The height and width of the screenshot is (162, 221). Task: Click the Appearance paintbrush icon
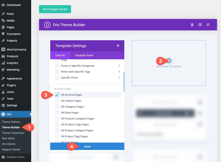coord(3,78)
